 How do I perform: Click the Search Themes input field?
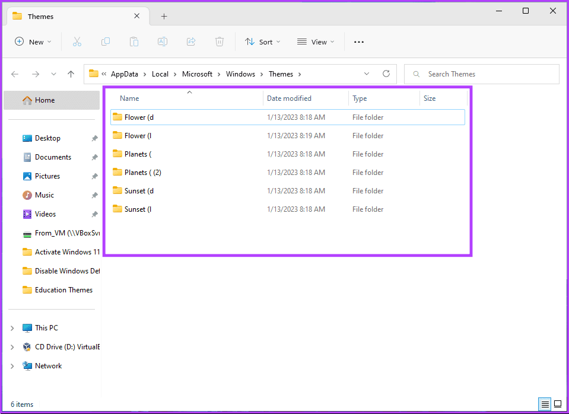[482, 74]
